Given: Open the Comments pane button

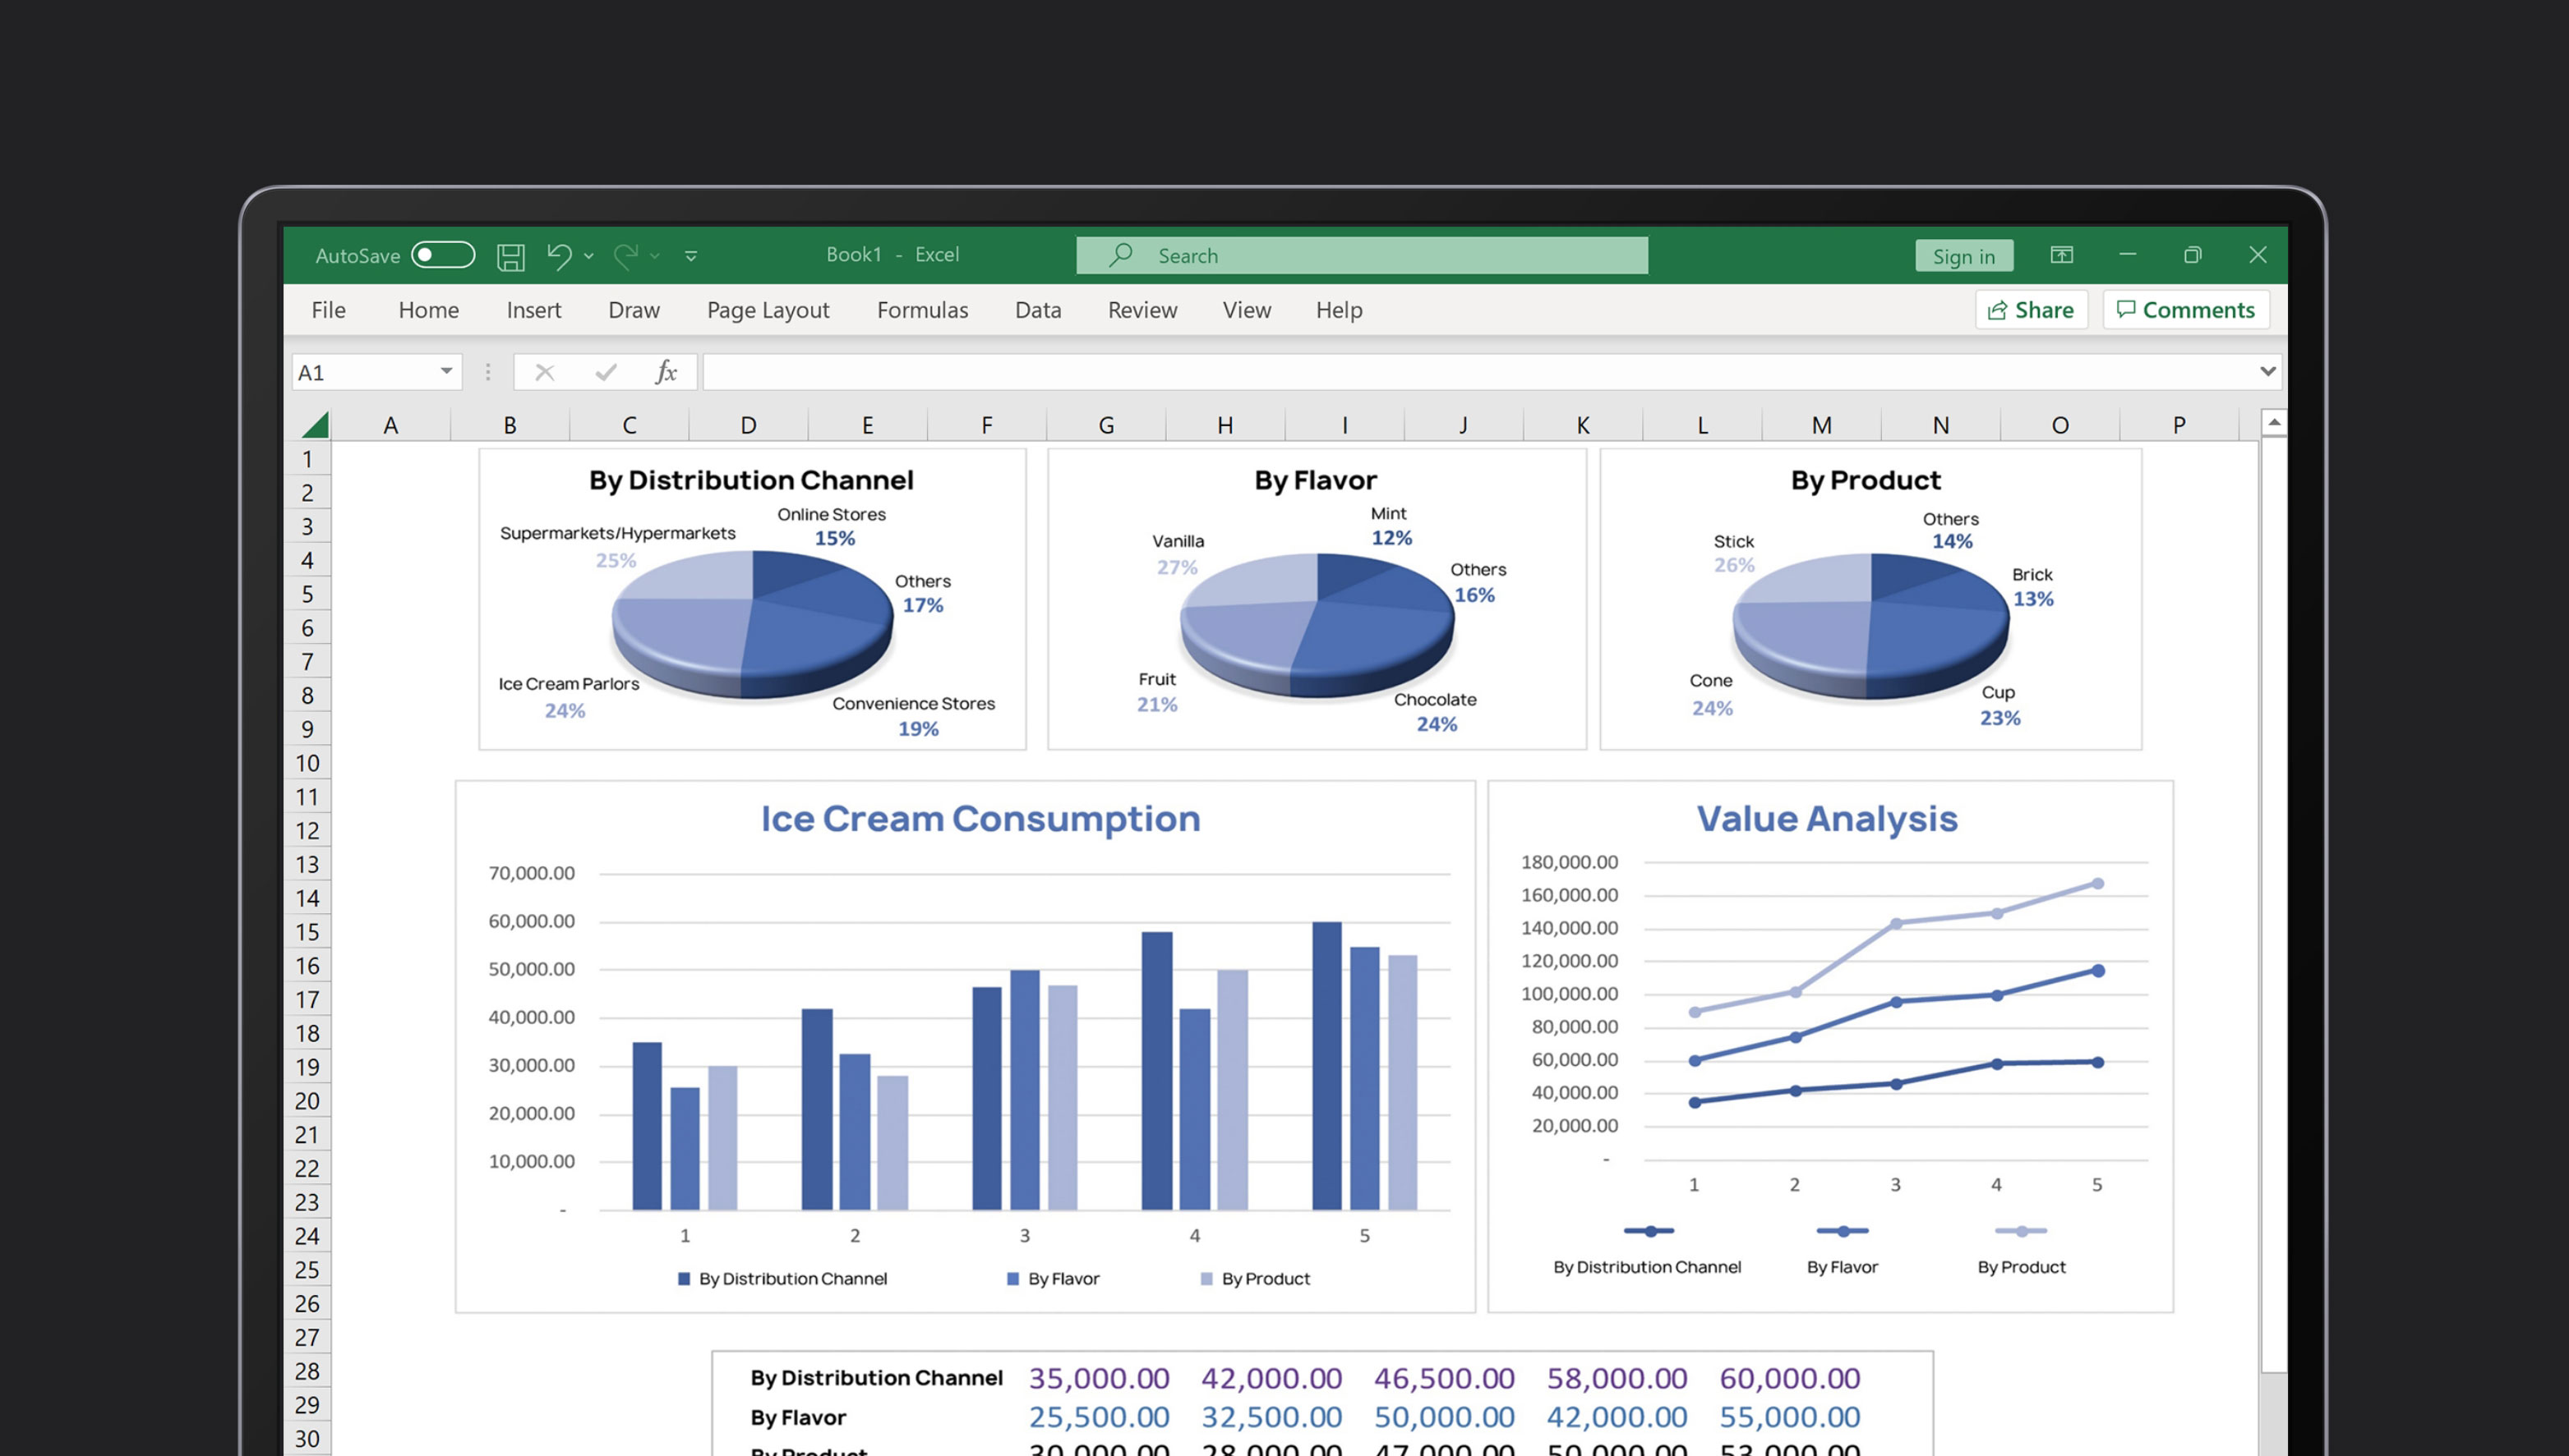Looking at the screenshot, I should [2186, 310].
